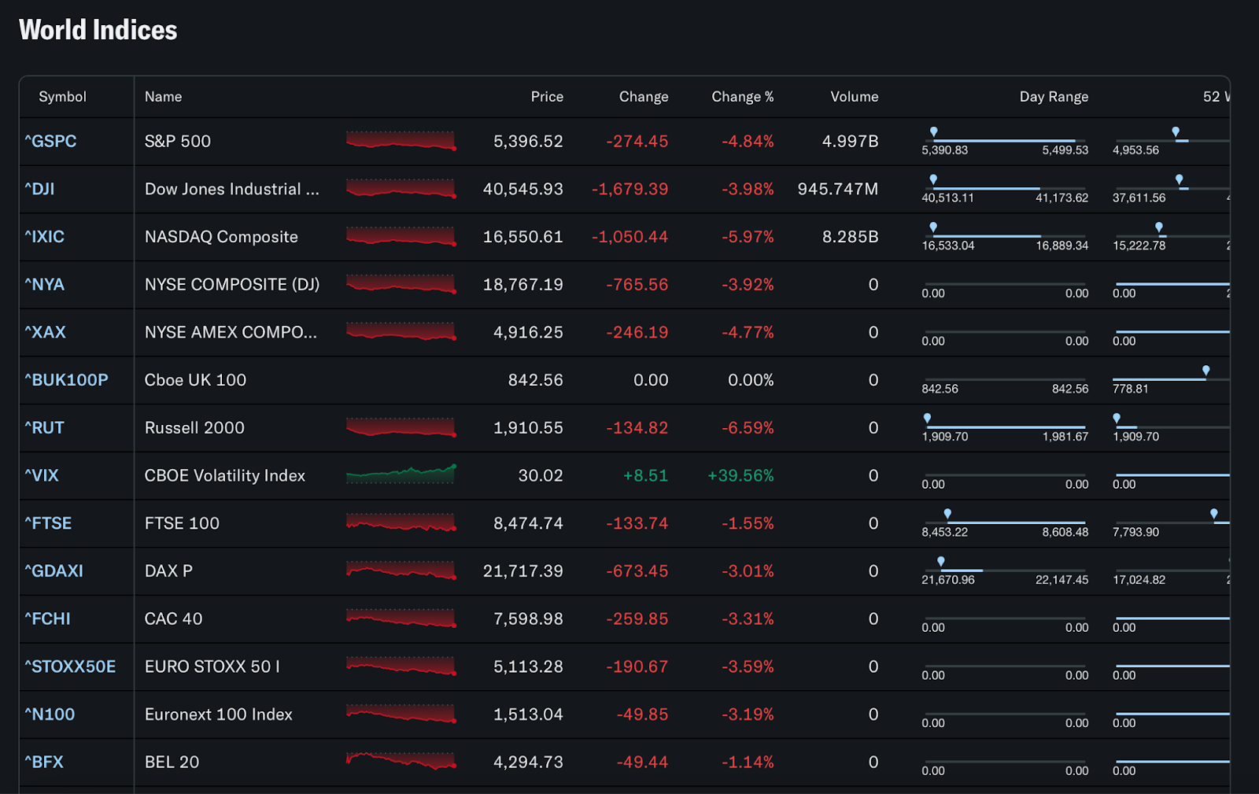The image size is (1259, 794).
Task: Sort table by Price column header
Action: coord(547,97)
